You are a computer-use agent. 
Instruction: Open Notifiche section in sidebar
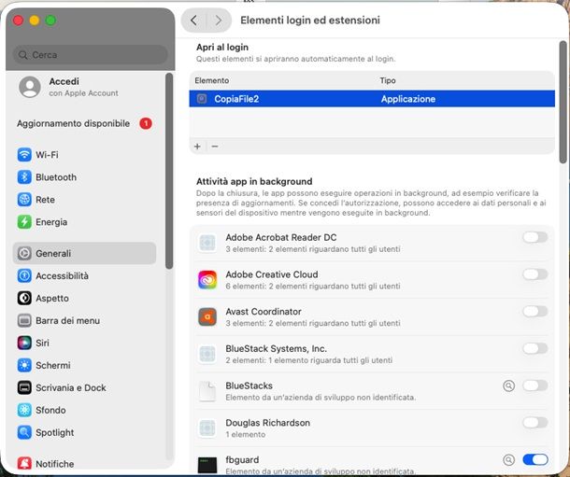[84, 464]
